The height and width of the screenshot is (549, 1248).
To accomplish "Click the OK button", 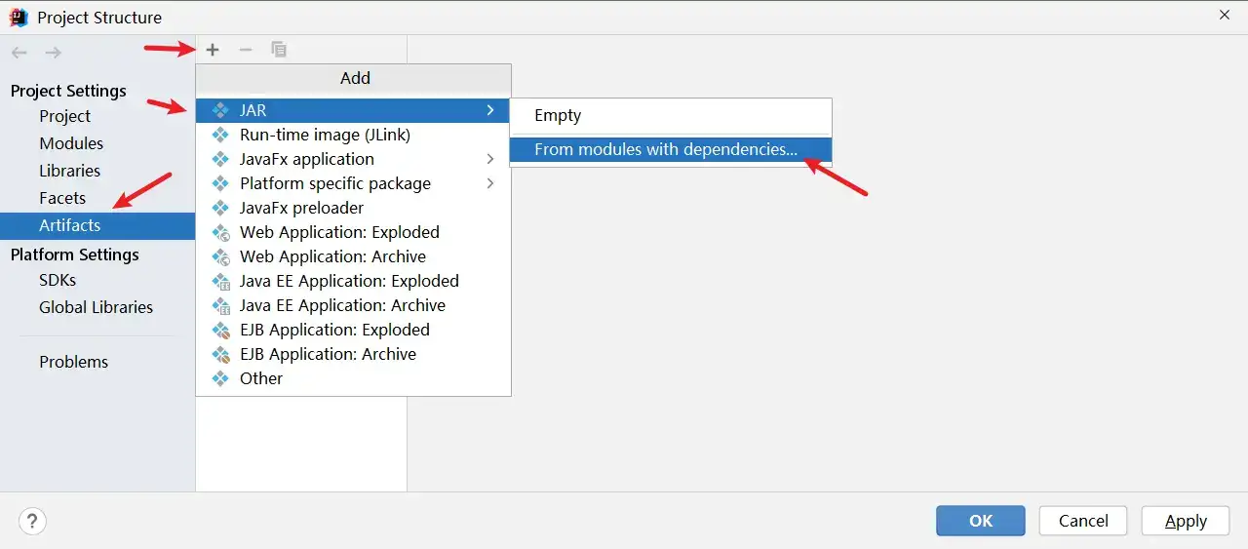I will [x=981, y=521].
